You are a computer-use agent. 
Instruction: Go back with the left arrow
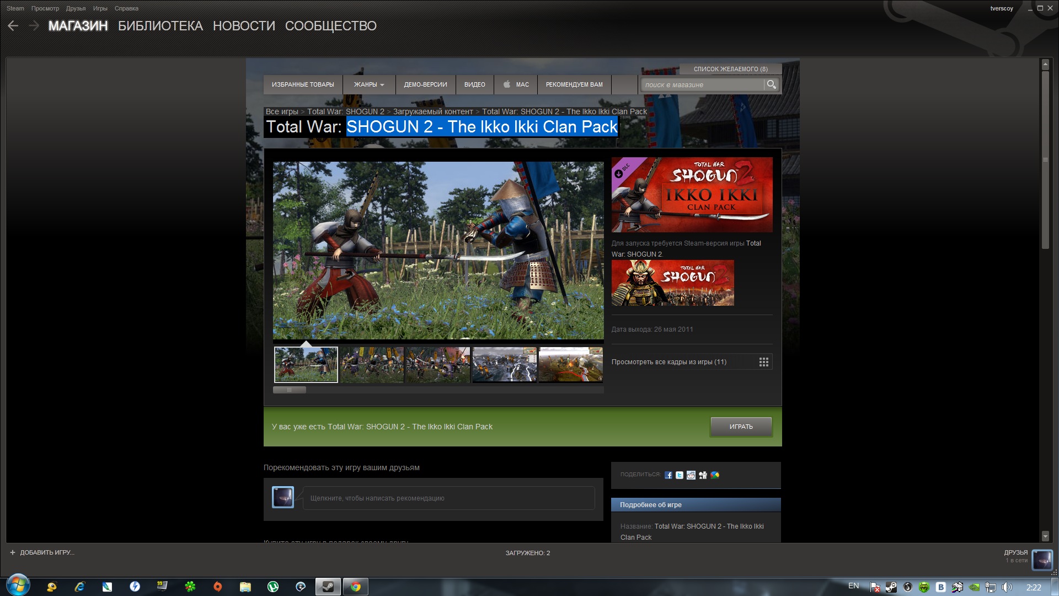point(13,26)
